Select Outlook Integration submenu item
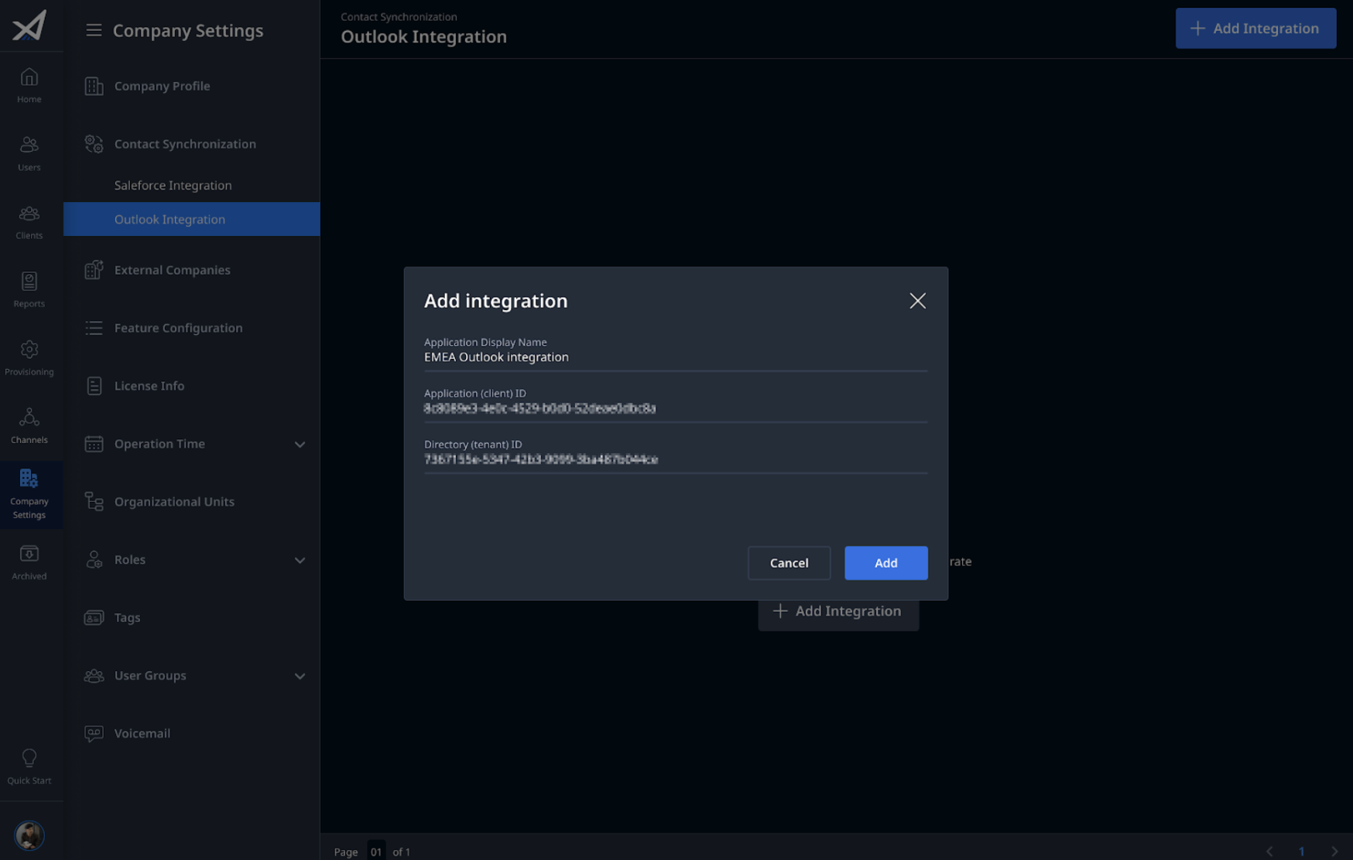Viewport: 1353px width, 860px height. point(191,219)
